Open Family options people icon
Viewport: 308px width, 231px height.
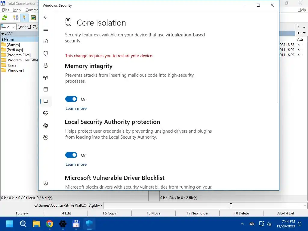pyautogui.click(x=46, y=125)
